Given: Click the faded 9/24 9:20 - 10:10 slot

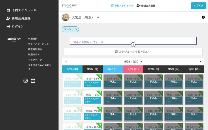Looking at the screenshot, I should click(72, 98).
